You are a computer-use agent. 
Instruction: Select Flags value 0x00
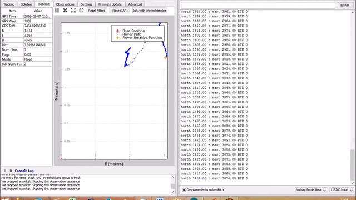point(37,54)
